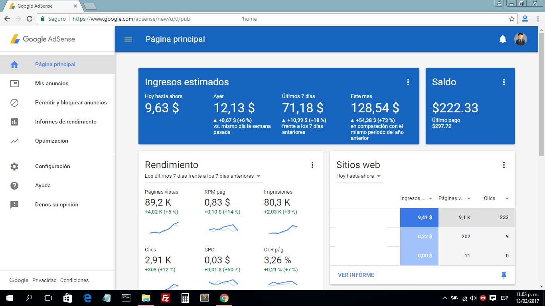545x306 pixels.
Task: Click the RPM pág. sparkline chart
Action: click(223, 228)
